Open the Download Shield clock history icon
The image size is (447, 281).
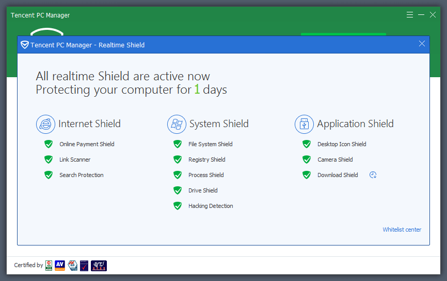373,175
